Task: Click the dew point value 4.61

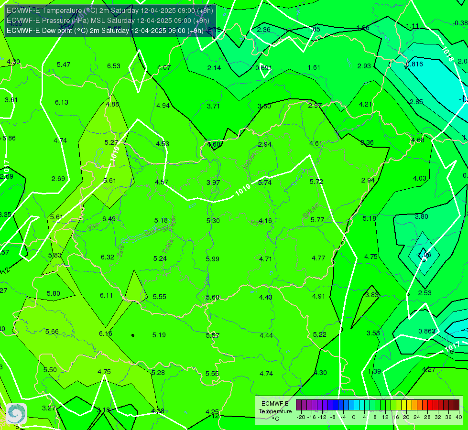Action: [x=316, y=143]
